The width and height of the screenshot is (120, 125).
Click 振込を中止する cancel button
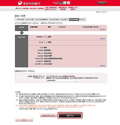tap(49, 115)
